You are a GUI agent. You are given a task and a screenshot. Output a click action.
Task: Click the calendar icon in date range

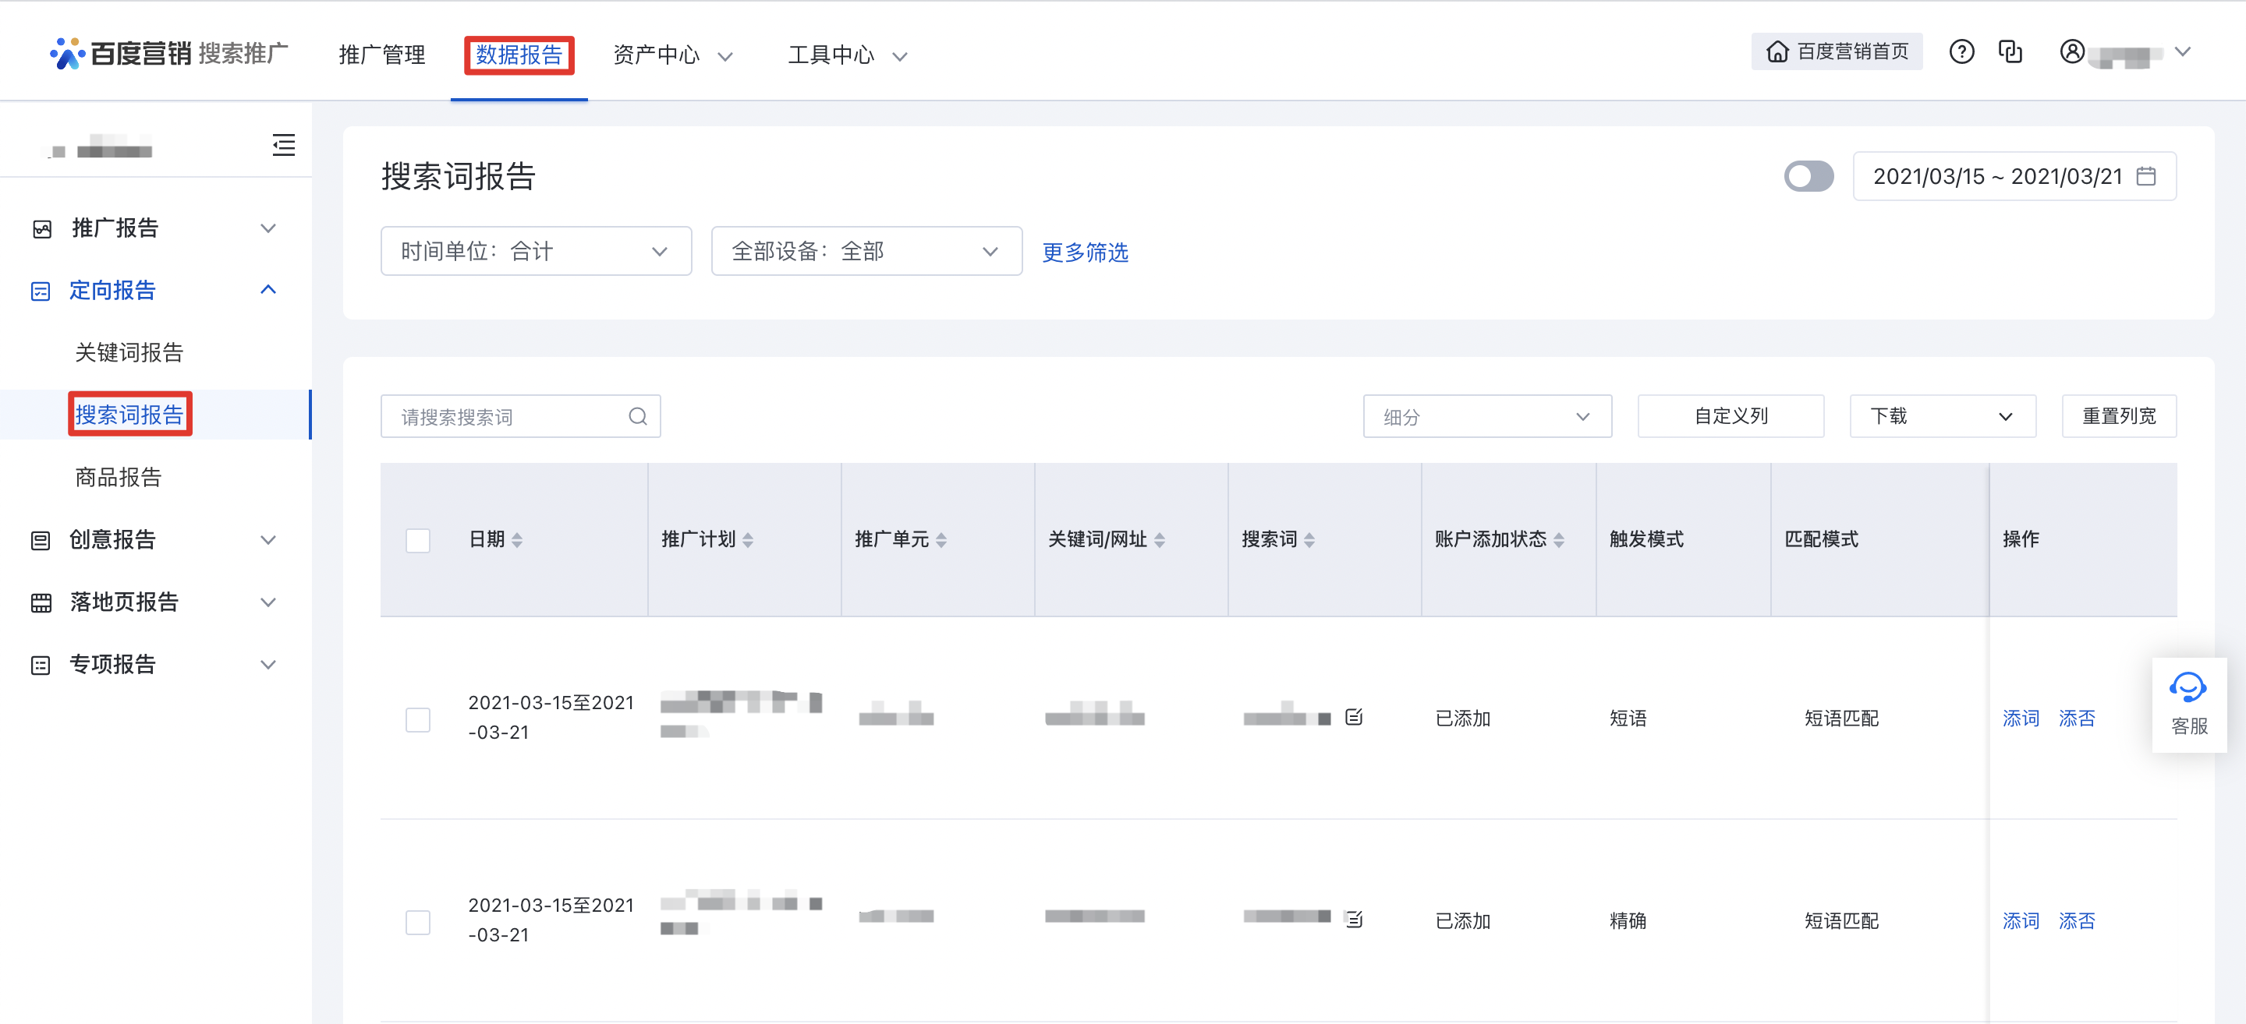click(x=2147, y=177)
